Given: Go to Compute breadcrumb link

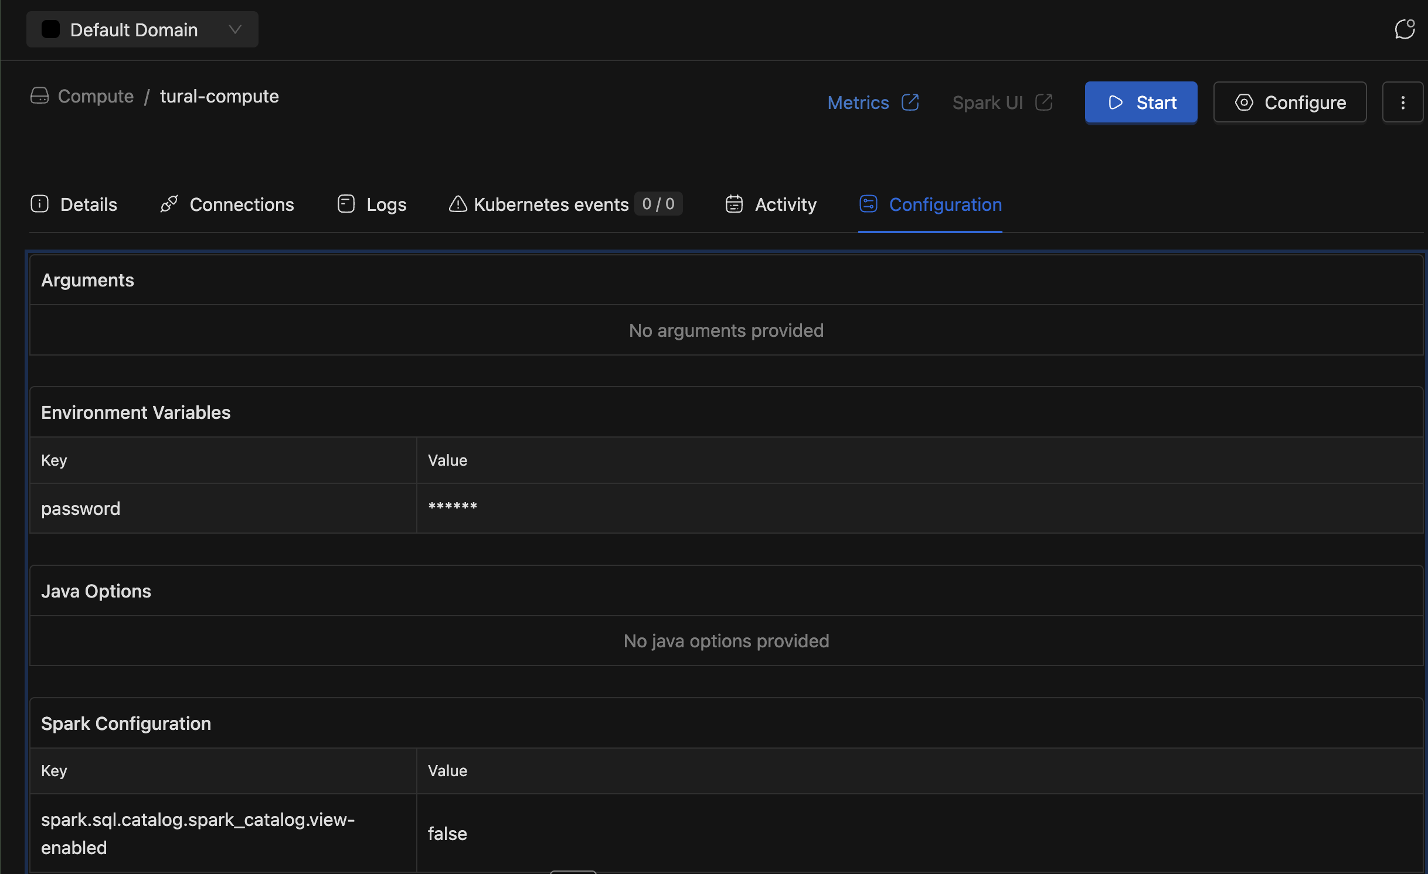Looking at the screenshot, I should (96, 96).
